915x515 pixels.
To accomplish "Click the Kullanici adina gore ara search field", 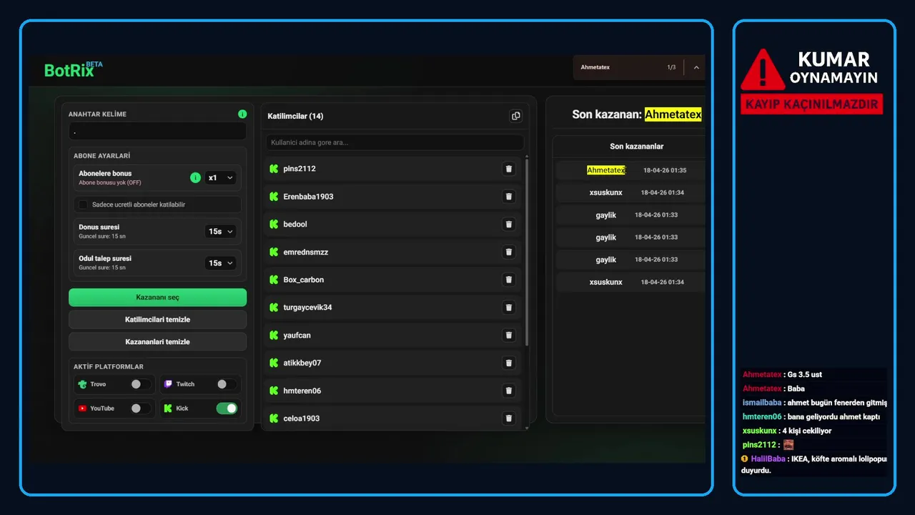I will 395,142.
